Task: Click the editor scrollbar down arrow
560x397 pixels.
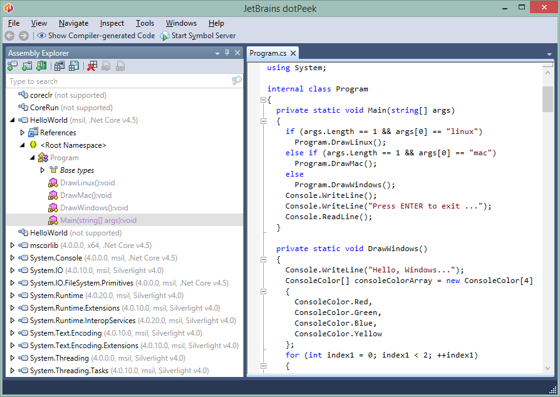Action: 547,368
